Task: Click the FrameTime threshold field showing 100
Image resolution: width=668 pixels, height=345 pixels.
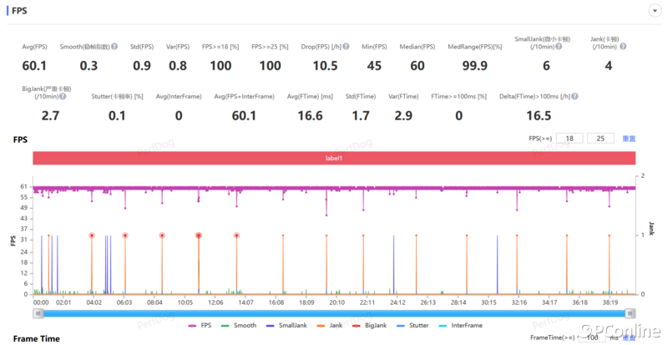Action: click(590, 337)
